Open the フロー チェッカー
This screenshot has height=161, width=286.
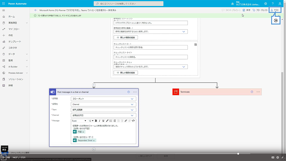tap(260, 10)
